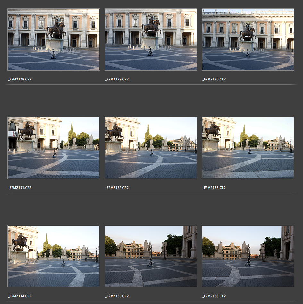Image resolution: width=303 pixels, height=304 pixels.
Task: Click the _E2M2133.CR2 name label
Action: [214, 188]
